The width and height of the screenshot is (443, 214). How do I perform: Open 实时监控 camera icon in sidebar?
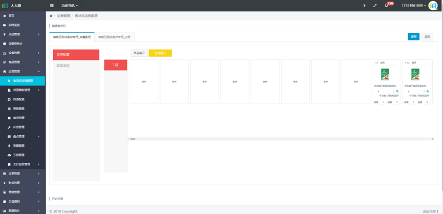4,25
